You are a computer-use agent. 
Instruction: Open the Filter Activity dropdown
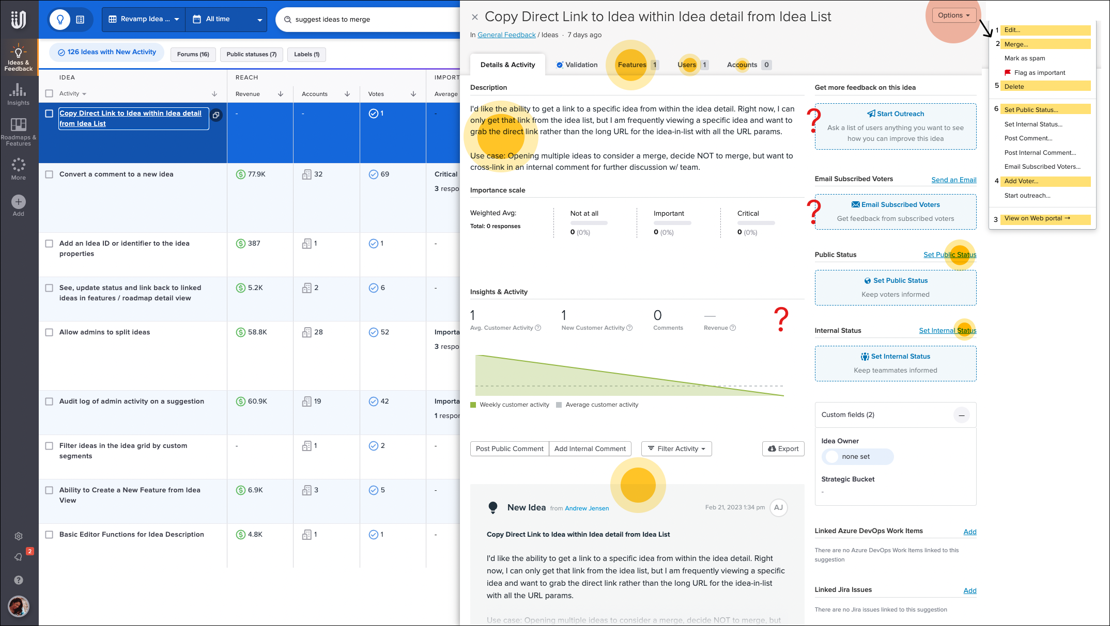[x=676, y=449]
